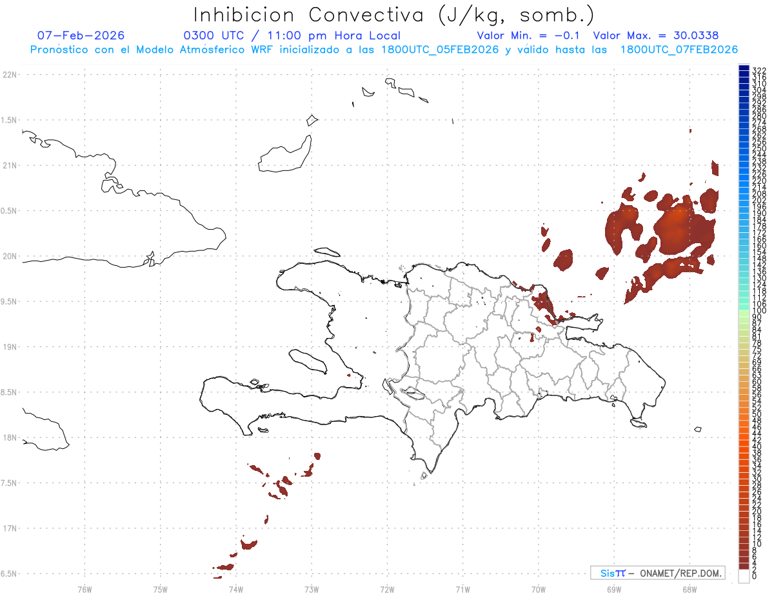The width and height of the screenshot is (774, 598).
Task: Click the valid-until time '1800UTC_07FEB2026'
Action: click(x=679, y=50)
